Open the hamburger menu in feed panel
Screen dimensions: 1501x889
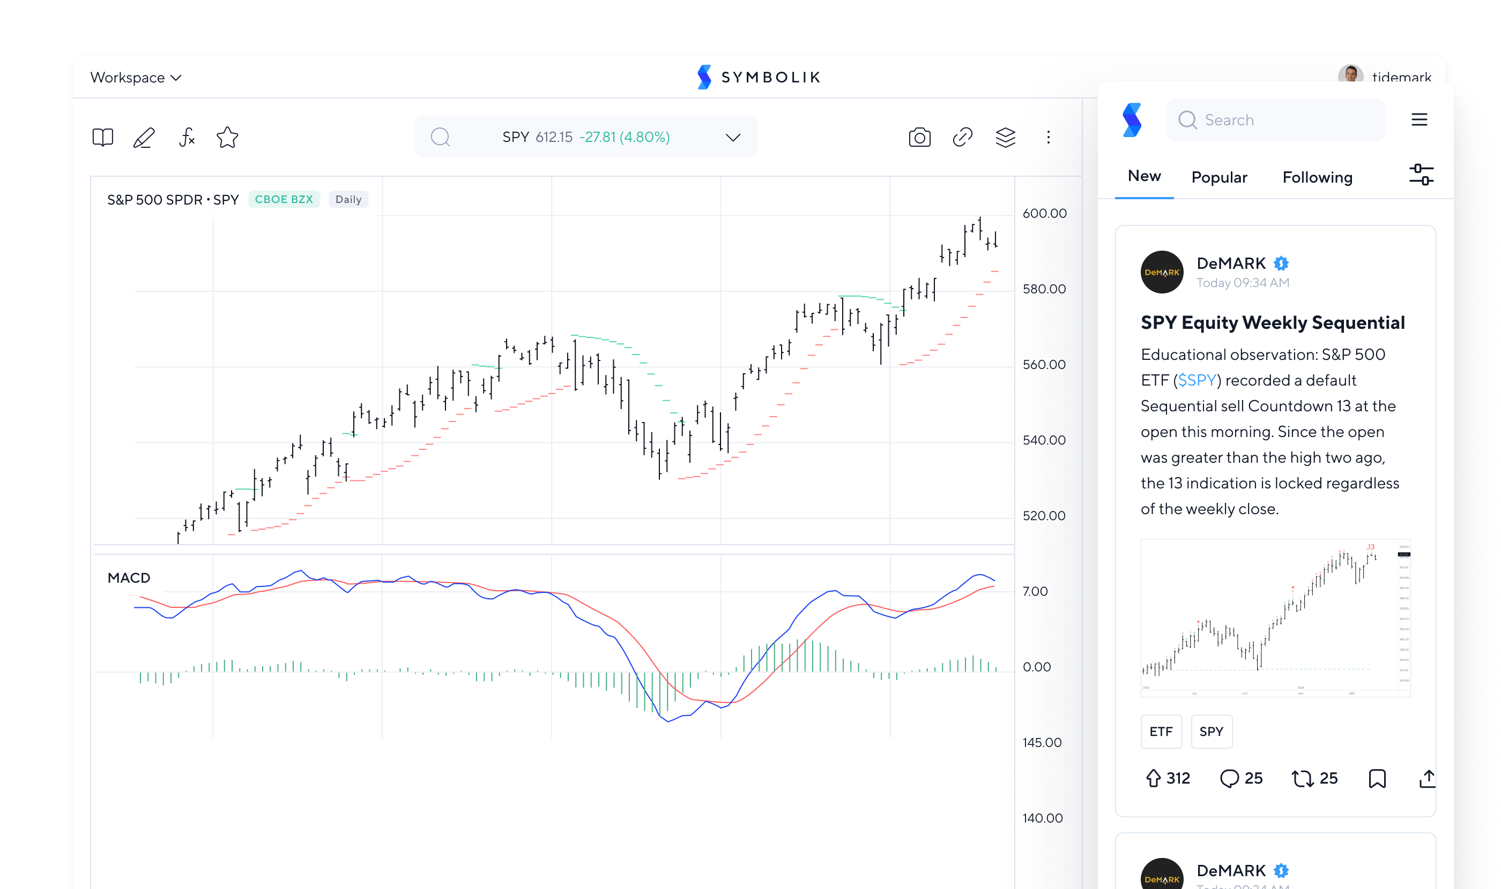click(x=1419, y=120)
